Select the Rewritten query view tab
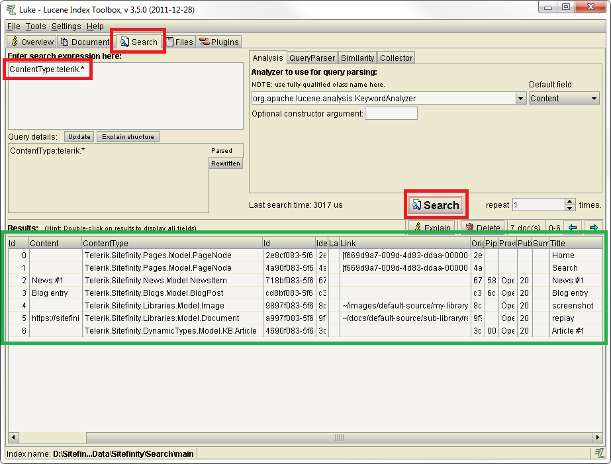Screen dimensions: 611x464 [x=226, y=163]
